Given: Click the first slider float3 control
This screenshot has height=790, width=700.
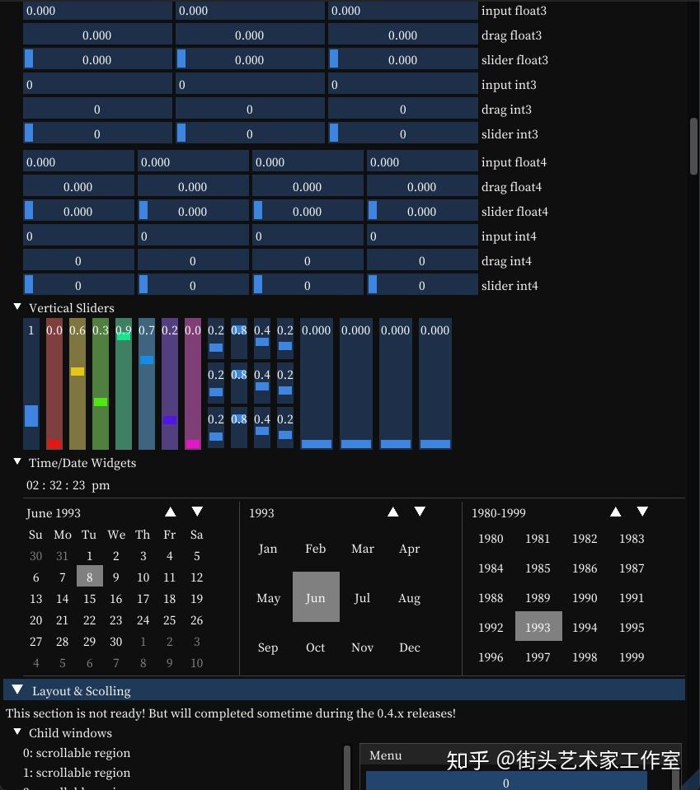Looking at the screenshot, I should coord(96,59).
